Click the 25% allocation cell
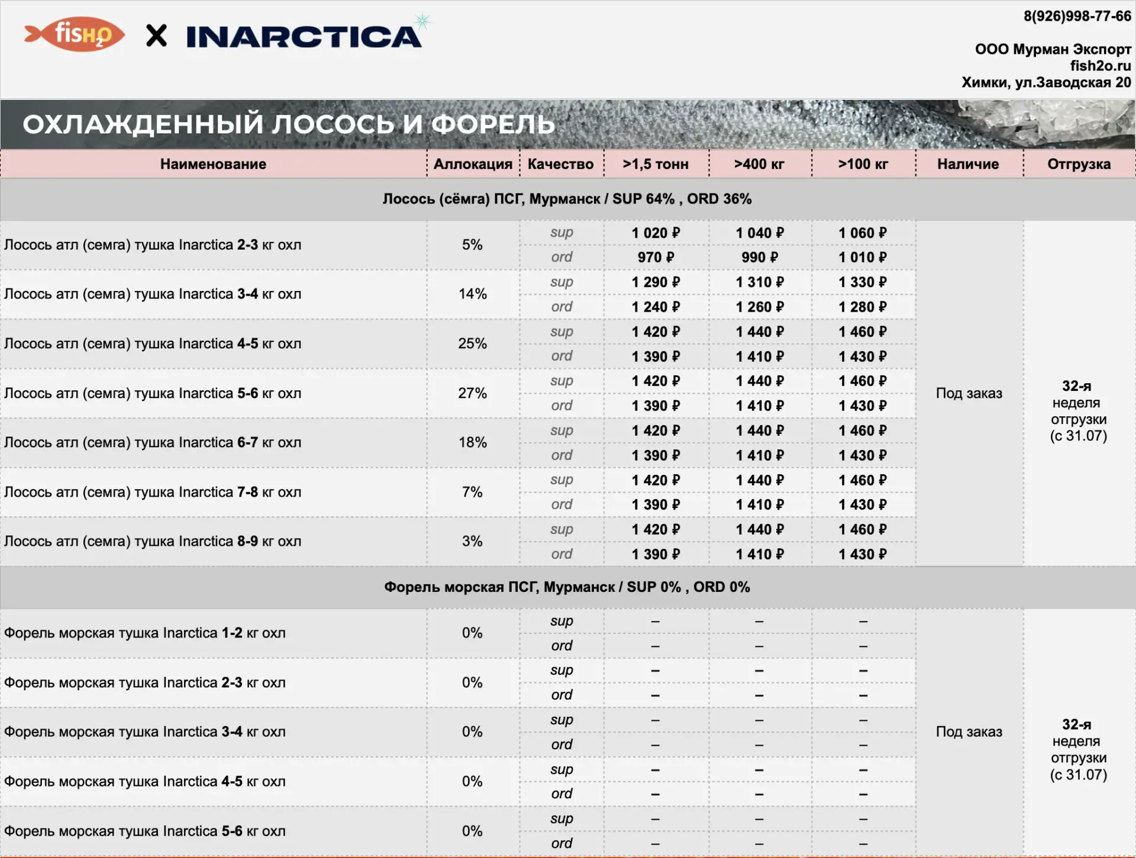The height and width of the screenshot is (858, 1136). [472, 344]
